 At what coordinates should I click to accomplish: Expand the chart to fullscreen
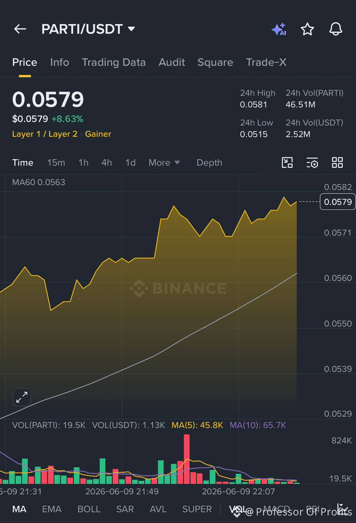click(22, 398)
